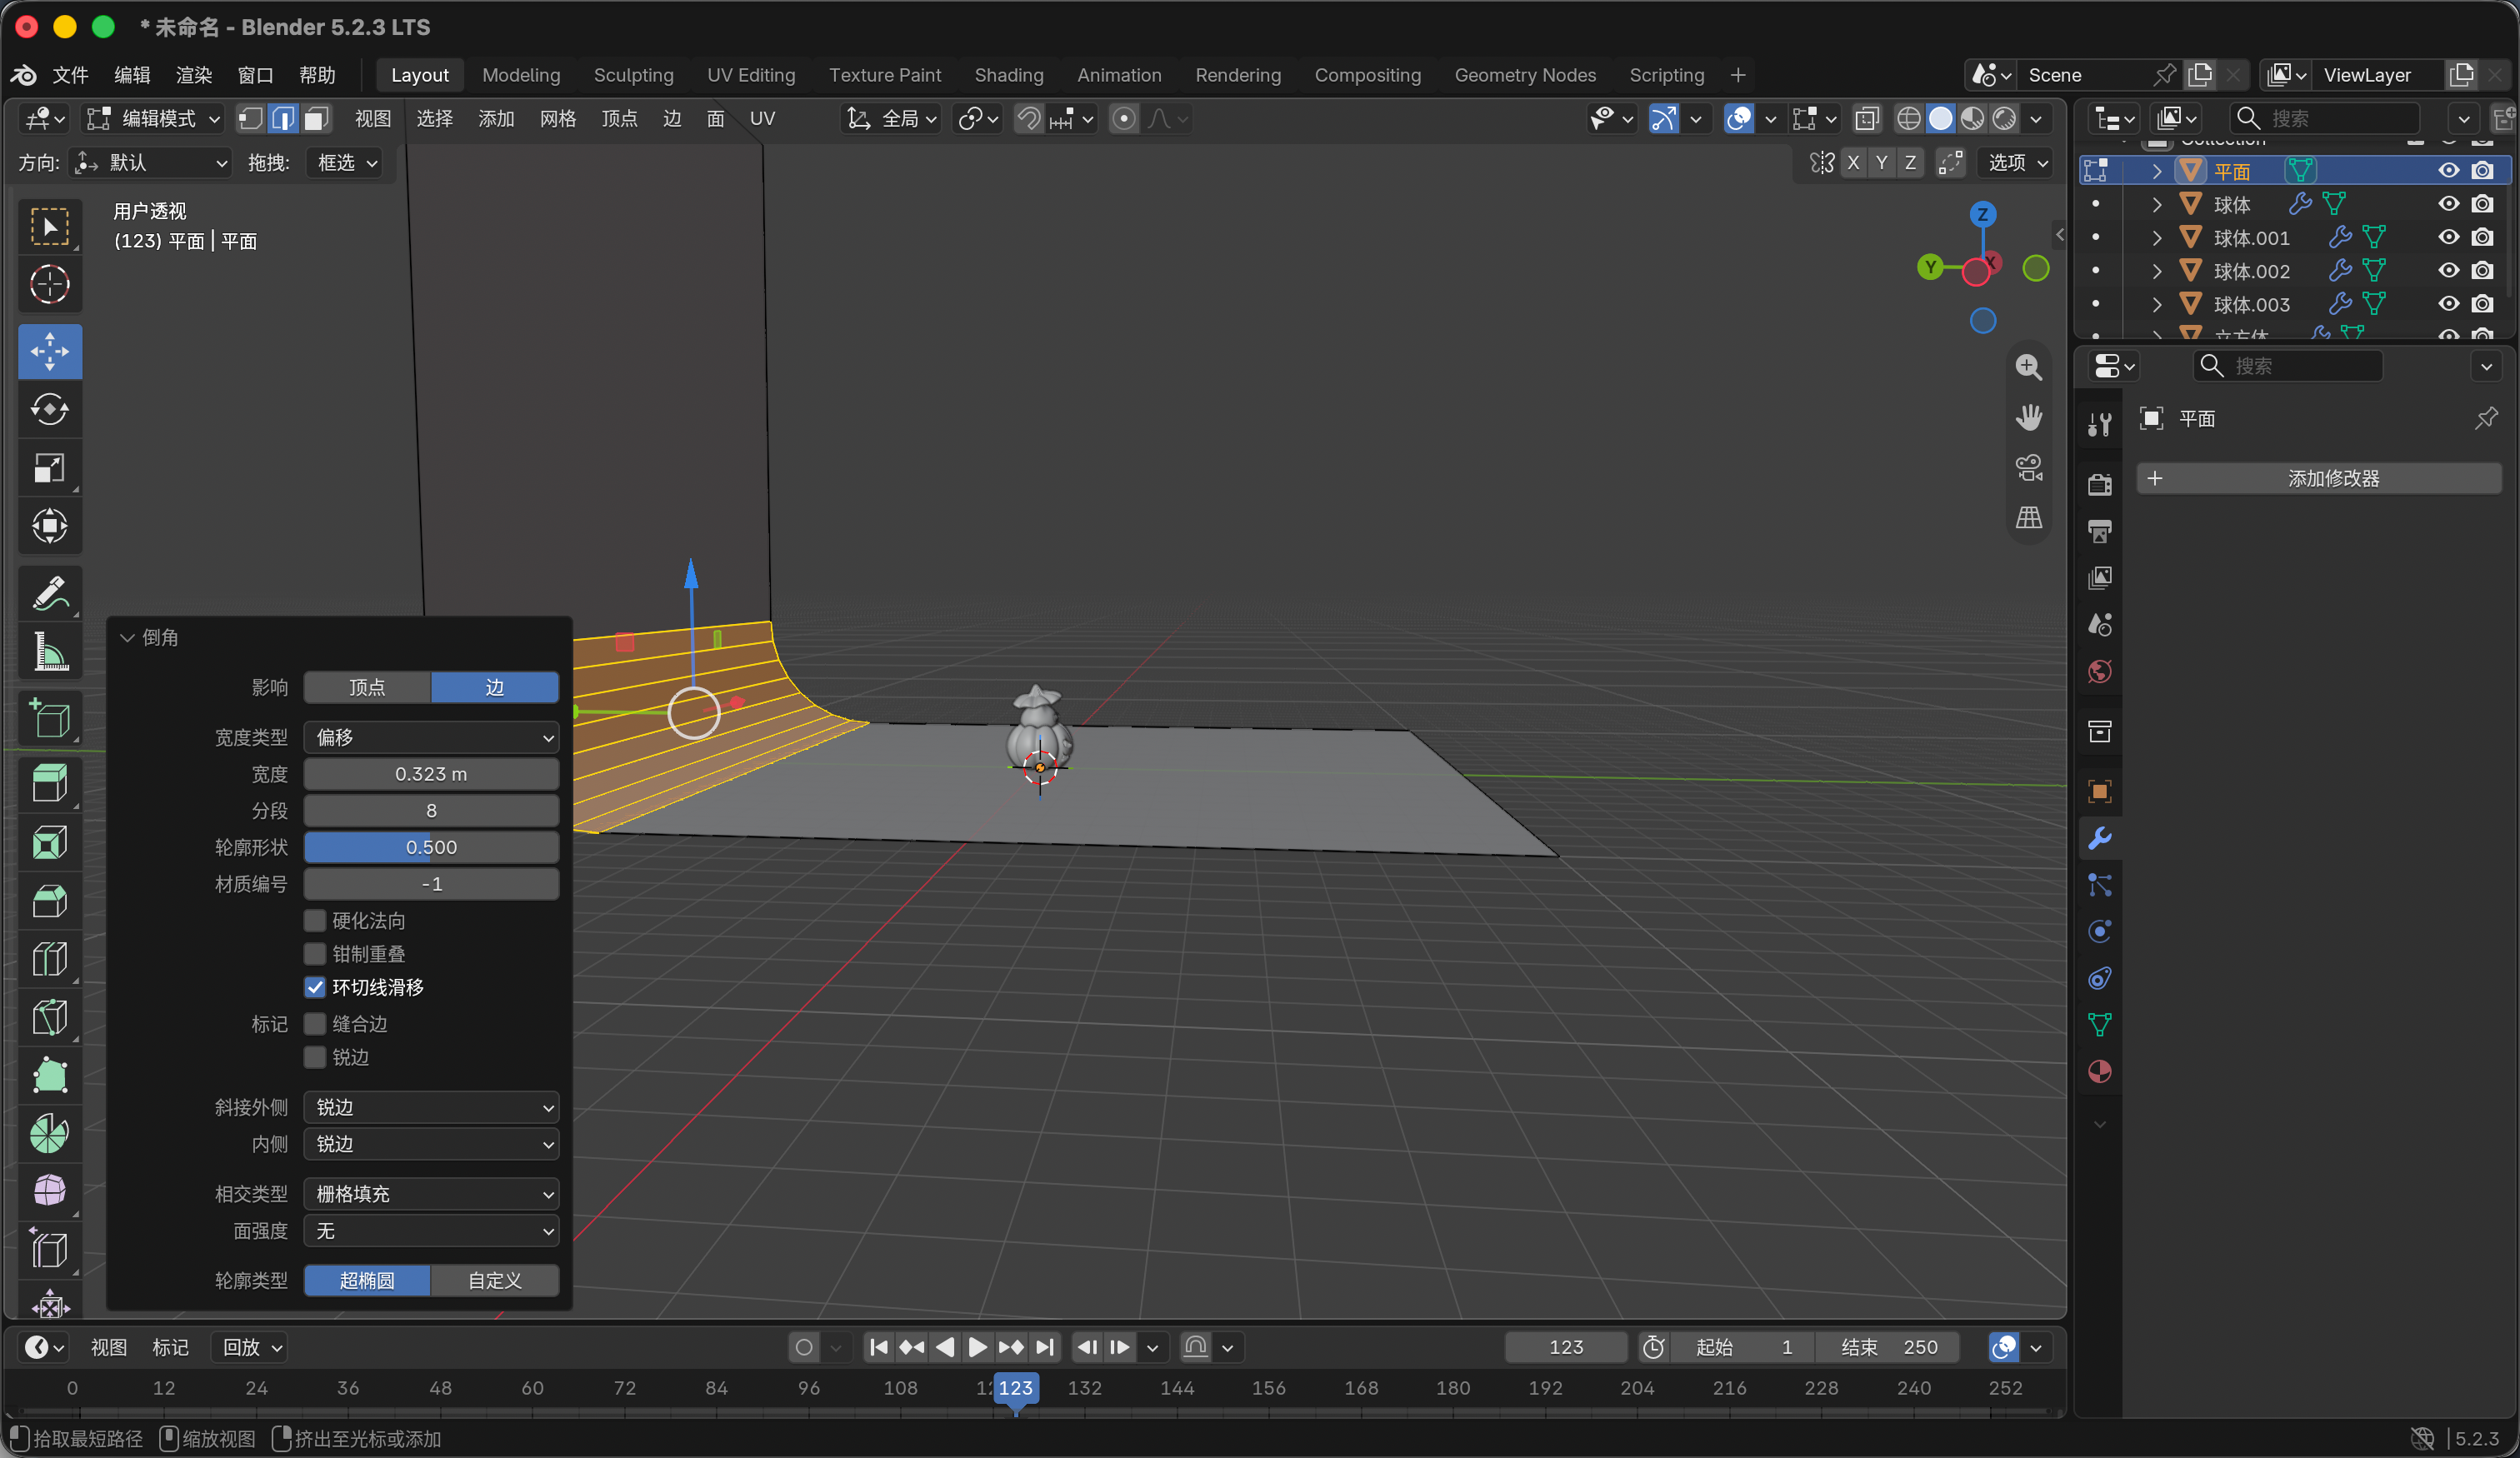Adjust the 轮廓形状 slider at 0.500
The width and height of the screenshot is (2520, 1458).
431,847
